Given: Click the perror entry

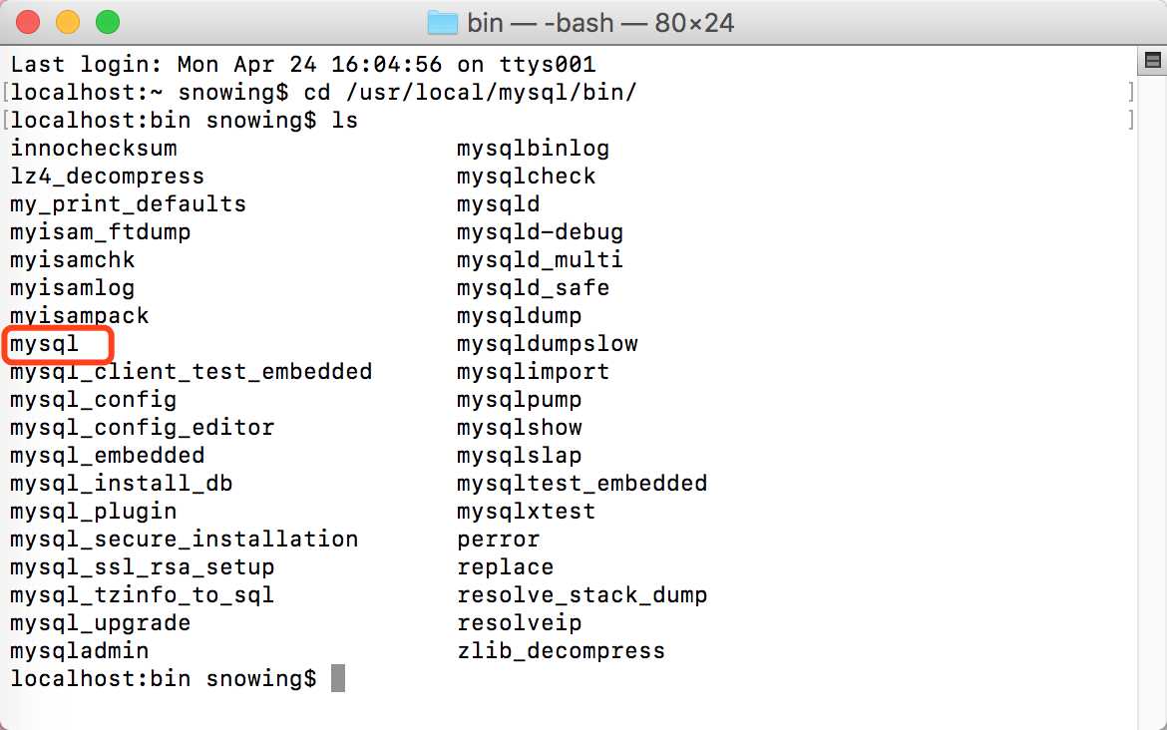Looking at the screenshot, I should click(x=499, y=540).
